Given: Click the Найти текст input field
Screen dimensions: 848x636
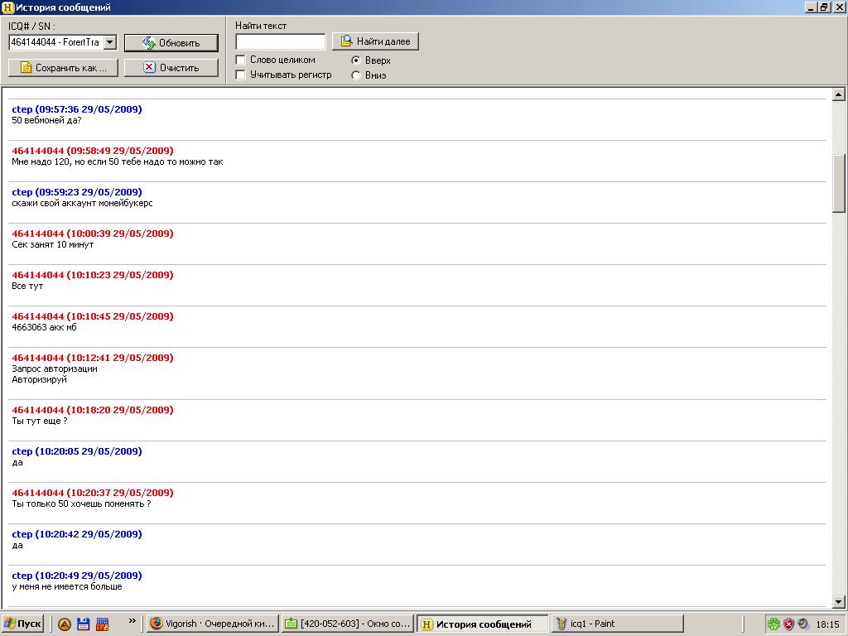Looking at the screenshot, I should tap(280, 41).
